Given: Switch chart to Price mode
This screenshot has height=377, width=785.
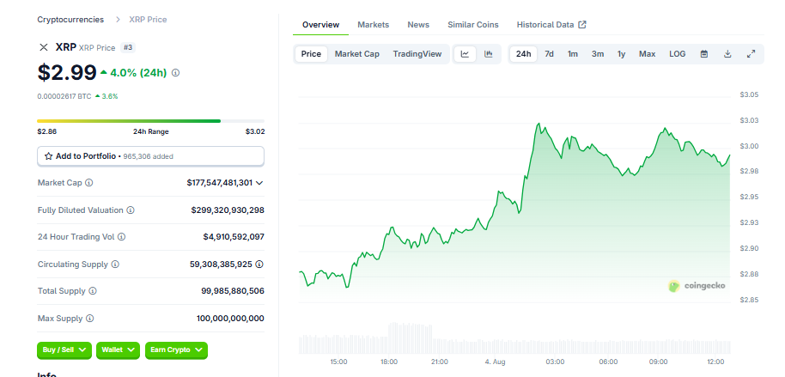Looking at the screenshot, I should (311, 54).
